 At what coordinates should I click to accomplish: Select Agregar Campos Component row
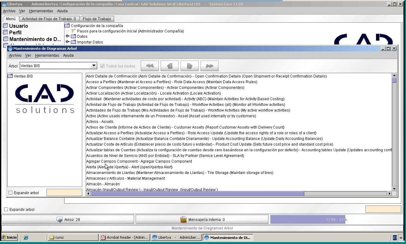pos(239,161)
